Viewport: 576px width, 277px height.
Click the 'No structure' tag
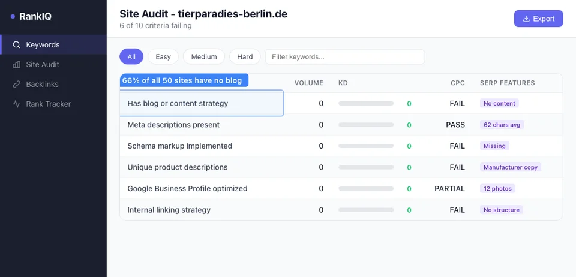[502, 210]
